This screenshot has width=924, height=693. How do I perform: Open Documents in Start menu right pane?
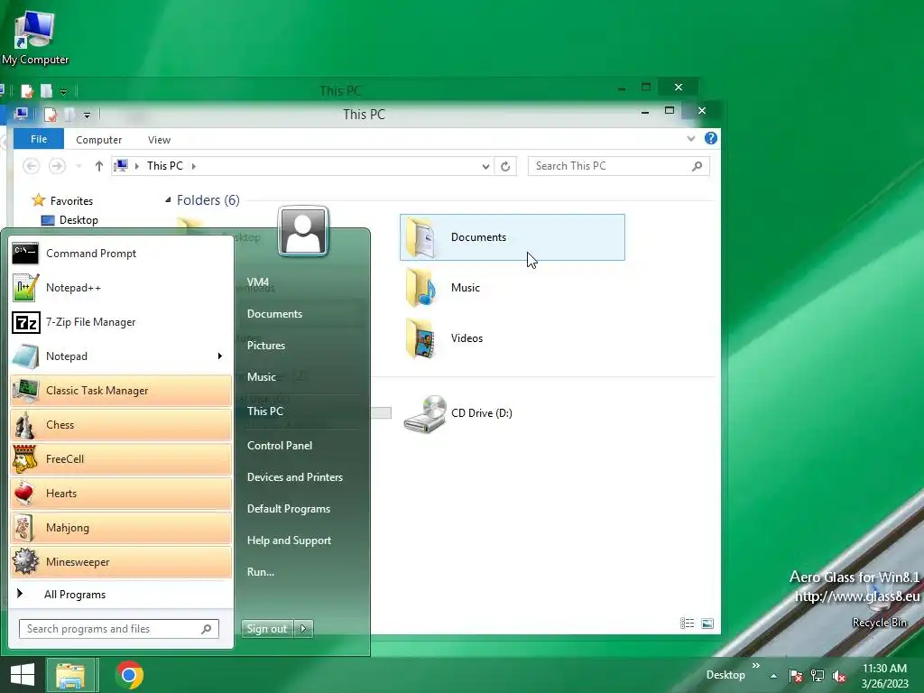click(x=300, y=314)
